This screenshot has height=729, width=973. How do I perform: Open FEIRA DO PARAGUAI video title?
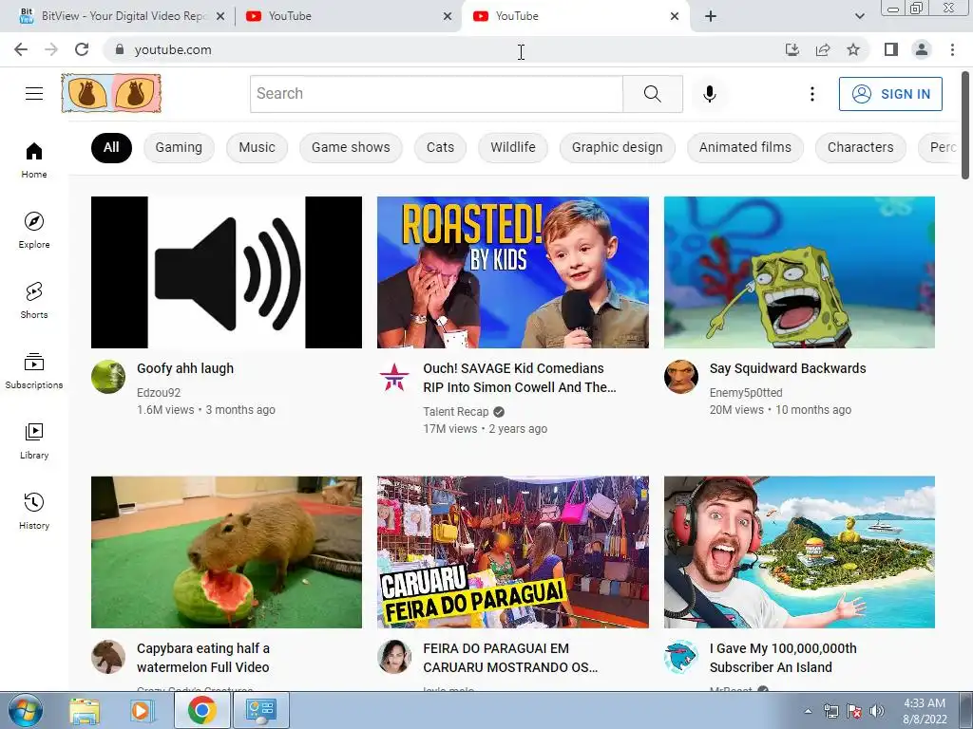[509, 658]
